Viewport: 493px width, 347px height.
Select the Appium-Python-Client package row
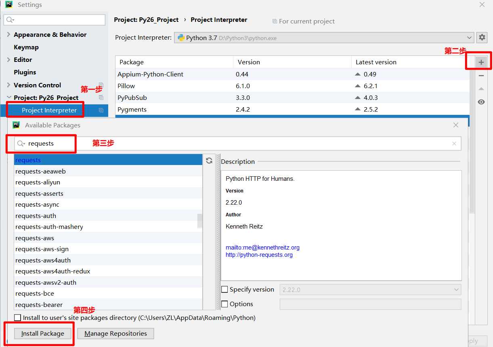tap(292, 74)
